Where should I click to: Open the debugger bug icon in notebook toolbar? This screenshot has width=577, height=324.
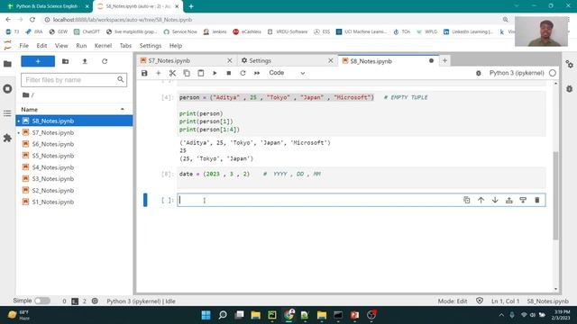pyautogui.click(x=479, y=73)
